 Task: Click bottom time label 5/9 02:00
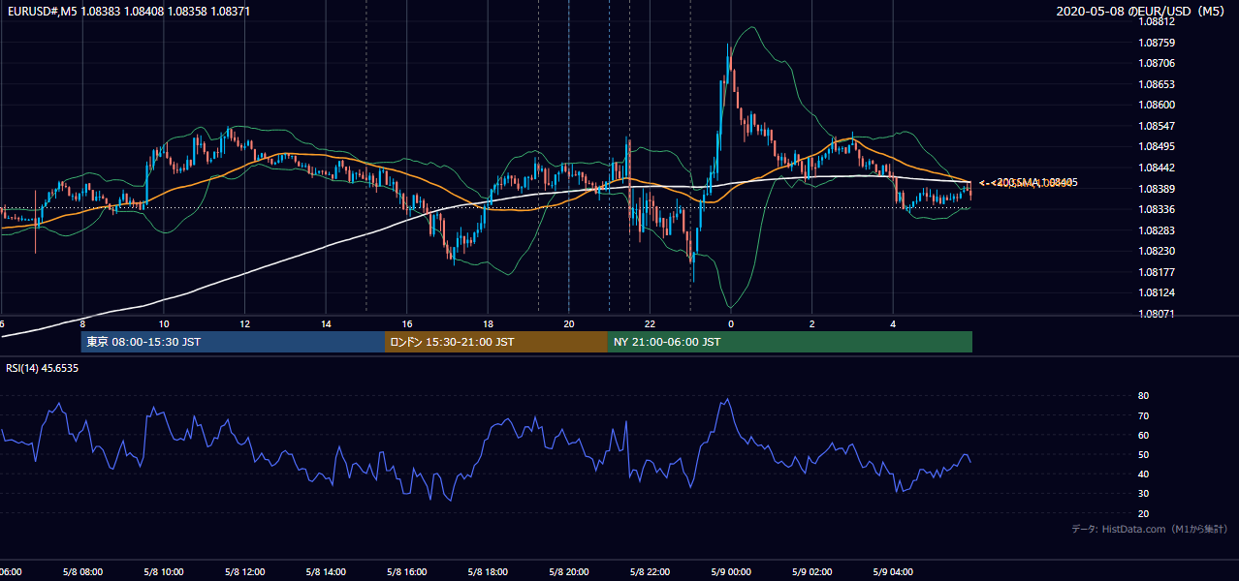point(811,572)
